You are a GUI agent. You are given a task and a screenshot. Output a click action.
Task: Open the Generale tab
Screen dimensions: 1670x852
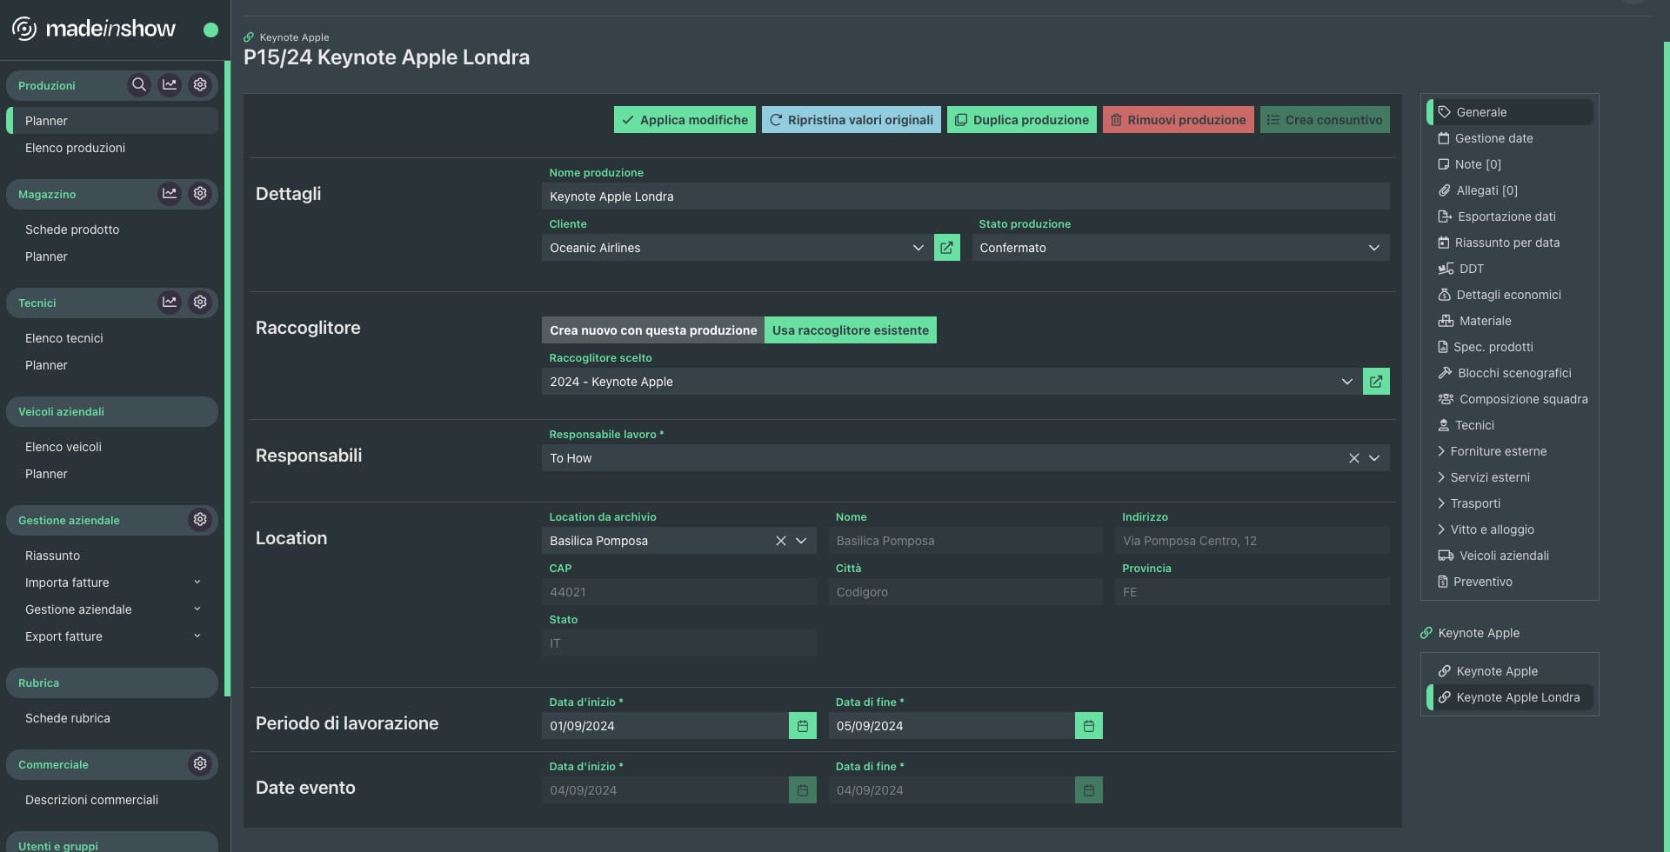[1510, 112]
